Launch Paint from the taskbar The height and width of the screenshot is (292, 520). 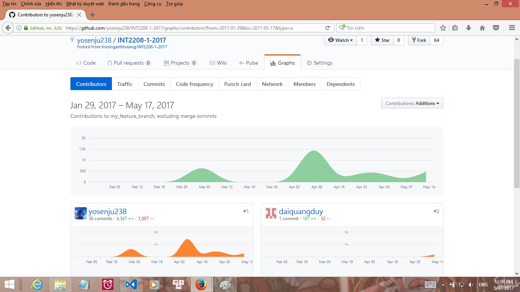pos(225,284)
